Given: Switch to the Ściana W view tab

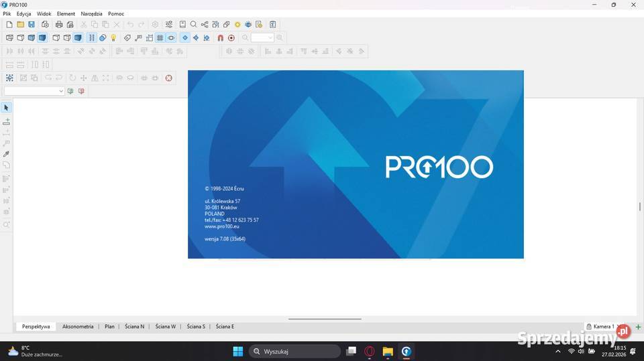Looking at the screenshot, I should point(166,327).
